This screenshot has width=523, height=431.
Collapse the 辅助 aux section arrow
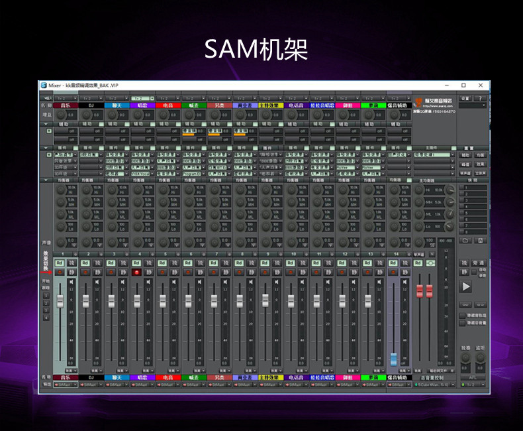(x=46, y=124)
